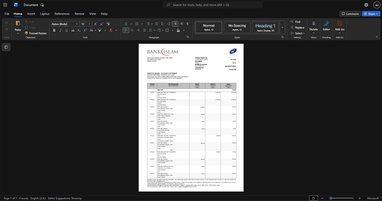Switch to the View tab

(93, 14)
